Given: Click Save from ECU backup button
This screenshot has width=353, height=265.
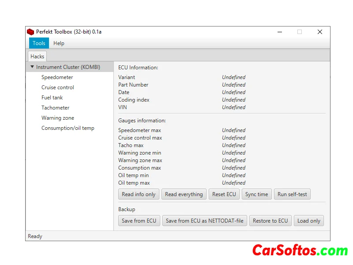Looking at the screenshot, I should [139, 221].
